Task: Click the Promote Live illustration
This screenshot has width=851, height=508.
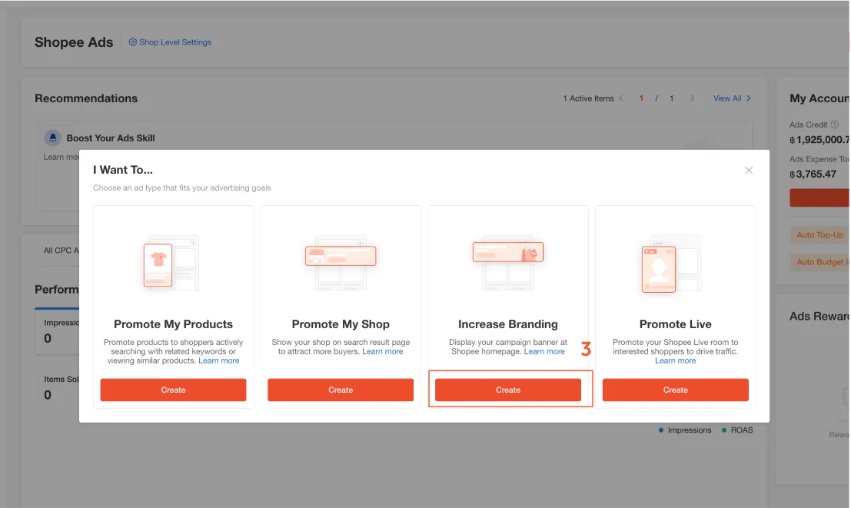Action: [x=671, y=264]
